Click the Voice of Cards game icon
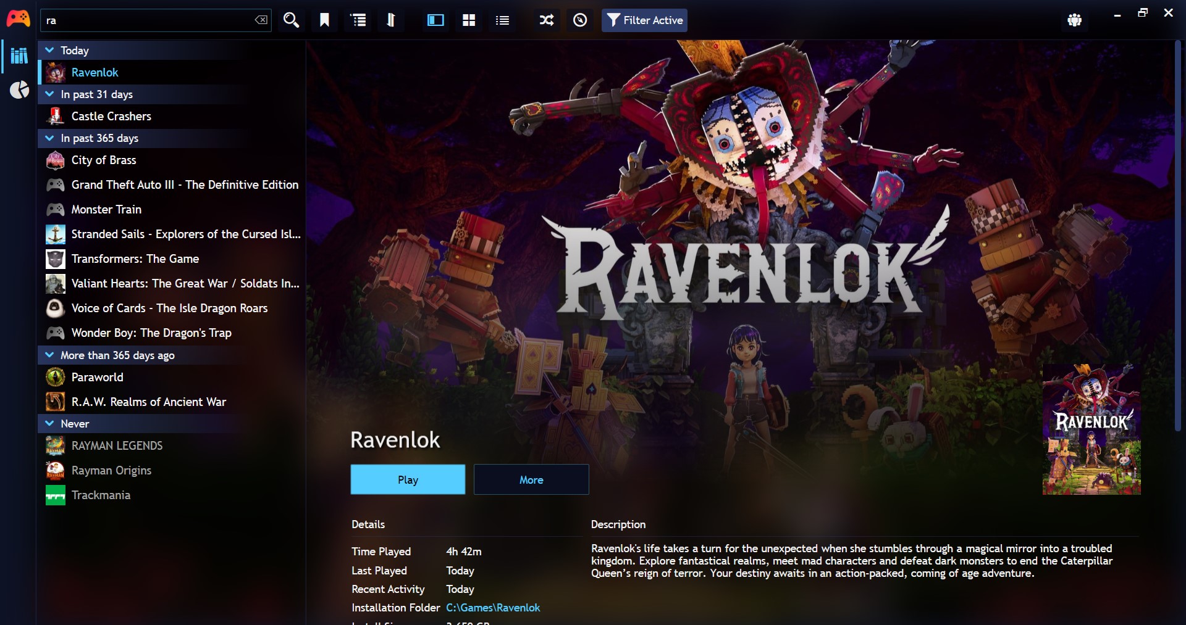1186x625 pixels. [56, 308]
